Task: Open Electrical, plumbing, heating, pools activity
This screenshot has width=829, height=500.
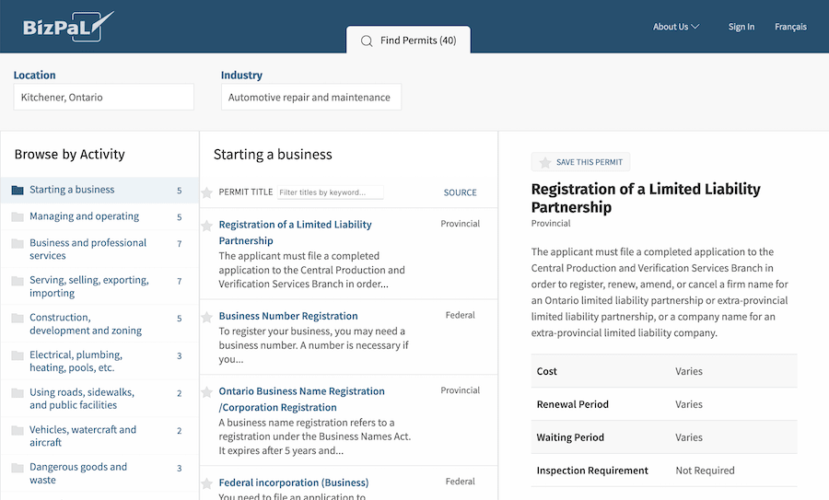Action: (99, 361)
